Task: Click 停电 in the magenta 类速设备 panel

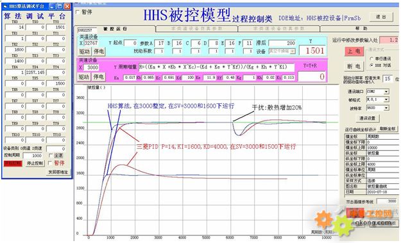Action: pyautogui.click(x=98, y=77)
